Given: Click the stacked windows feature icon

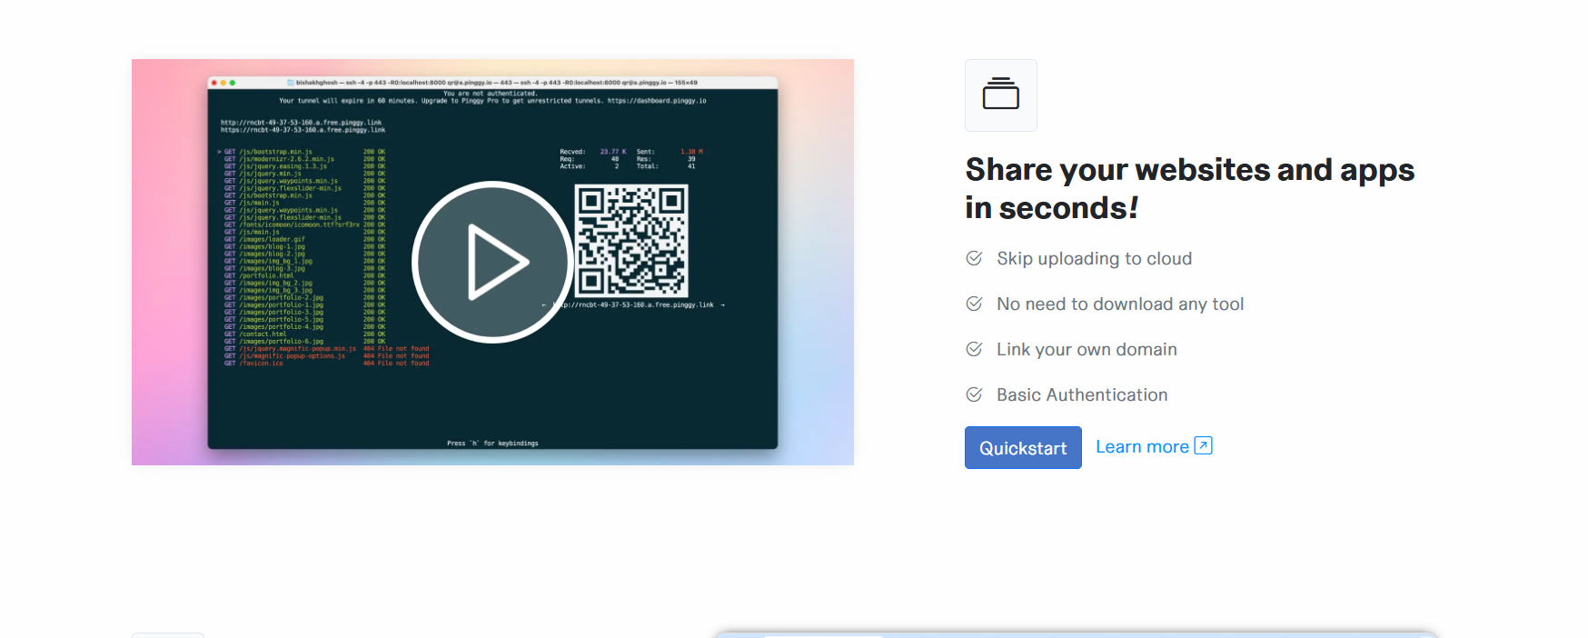Looking at the screenshot, I should pyautogui.click(x=1001, y=95).
